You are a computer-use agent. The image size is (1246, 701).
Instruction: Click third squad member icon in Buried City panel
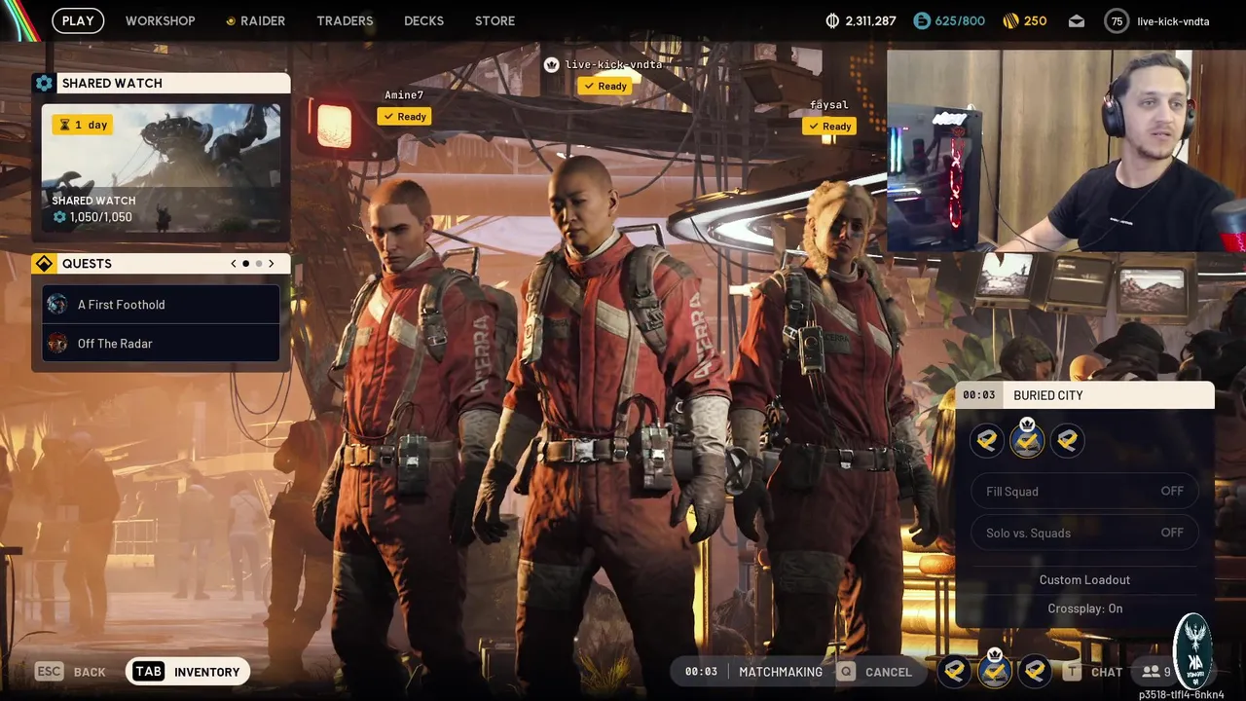point(1067,441)
